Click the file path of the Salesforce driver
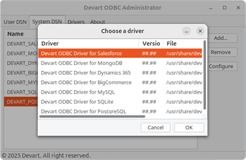This screenshot has width=246, height=160. pyautogui.click(x=184, y=54)
